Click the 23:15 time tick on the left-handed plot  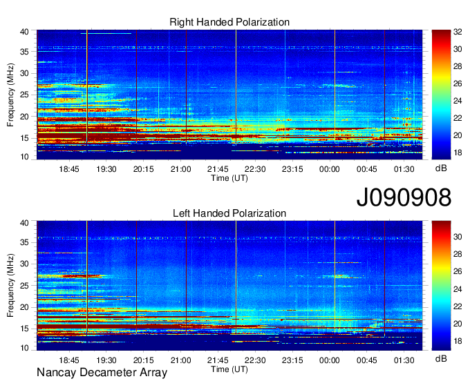pyautogui.click(x=292, y=360)
